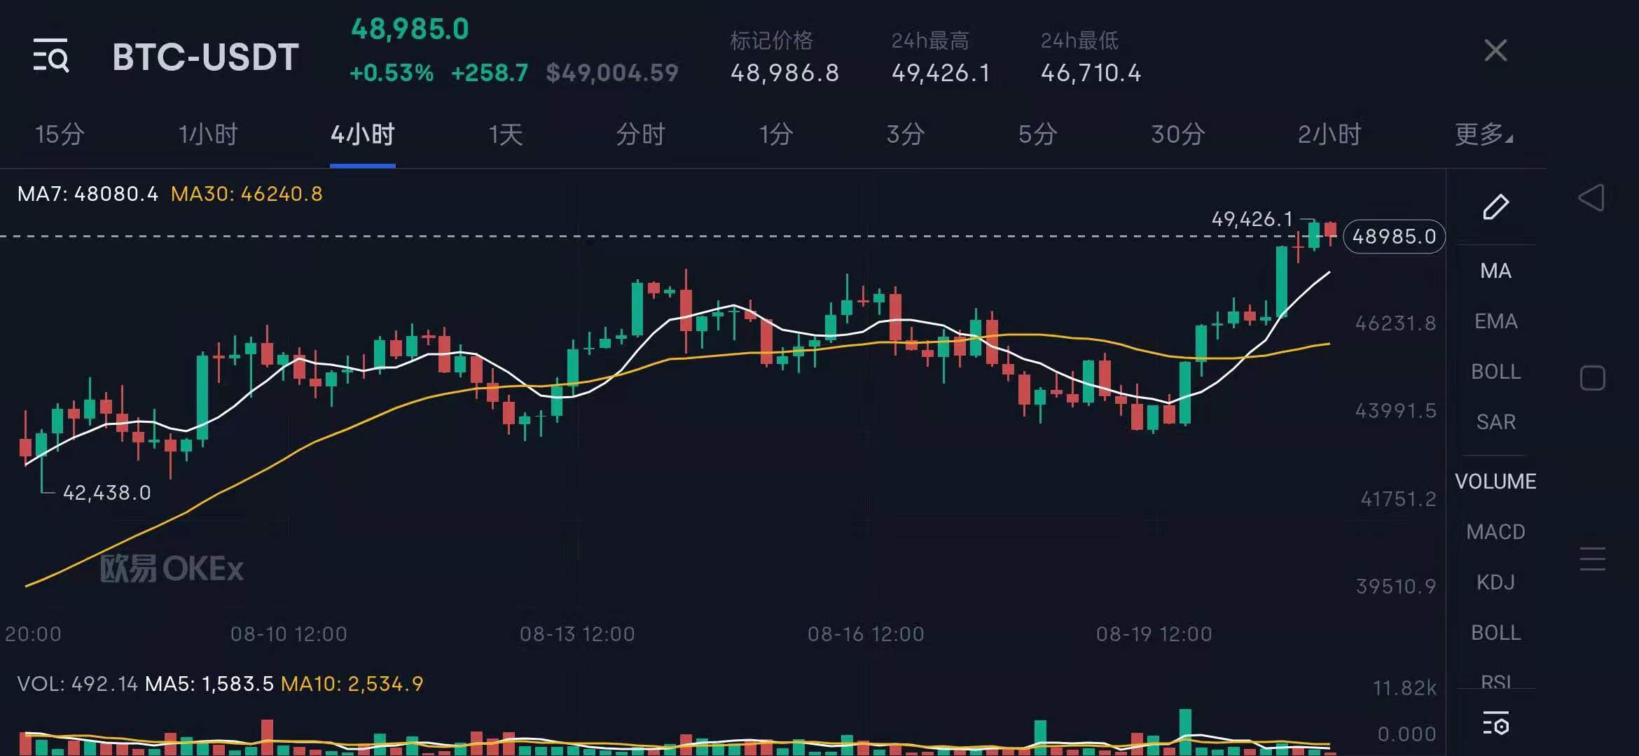This screenshot has width=1639, height=756.
Task: Switch volume panel to MACD indicator
Action: pyautogui.click(x=1495, y=531)
